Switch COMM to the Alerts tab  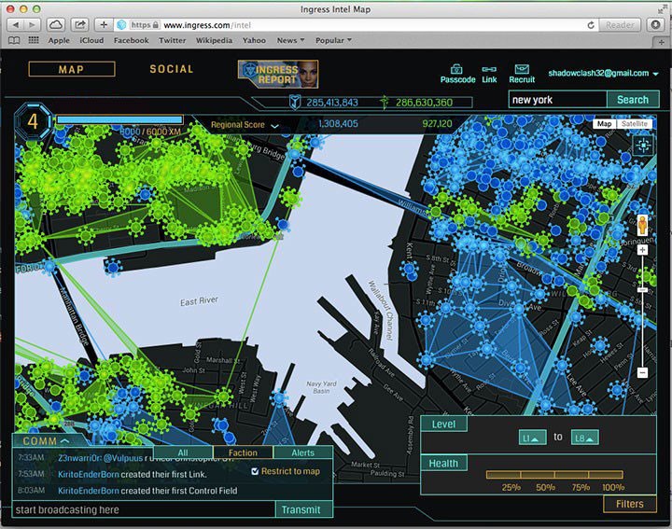[303, 452]
